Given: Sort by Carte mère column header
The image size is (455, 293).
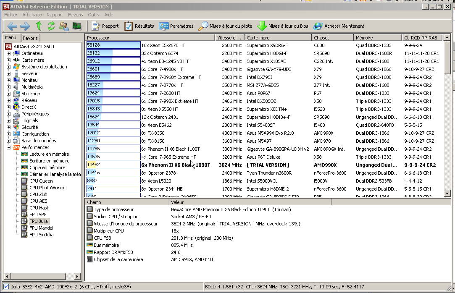Looking at the screenshot, I should point(278,38).
